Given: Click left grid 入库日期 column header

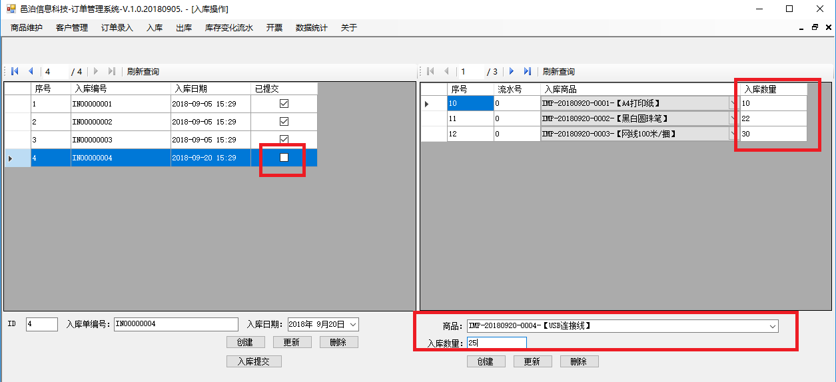Looking at the screenshot, I should (210, 89).
